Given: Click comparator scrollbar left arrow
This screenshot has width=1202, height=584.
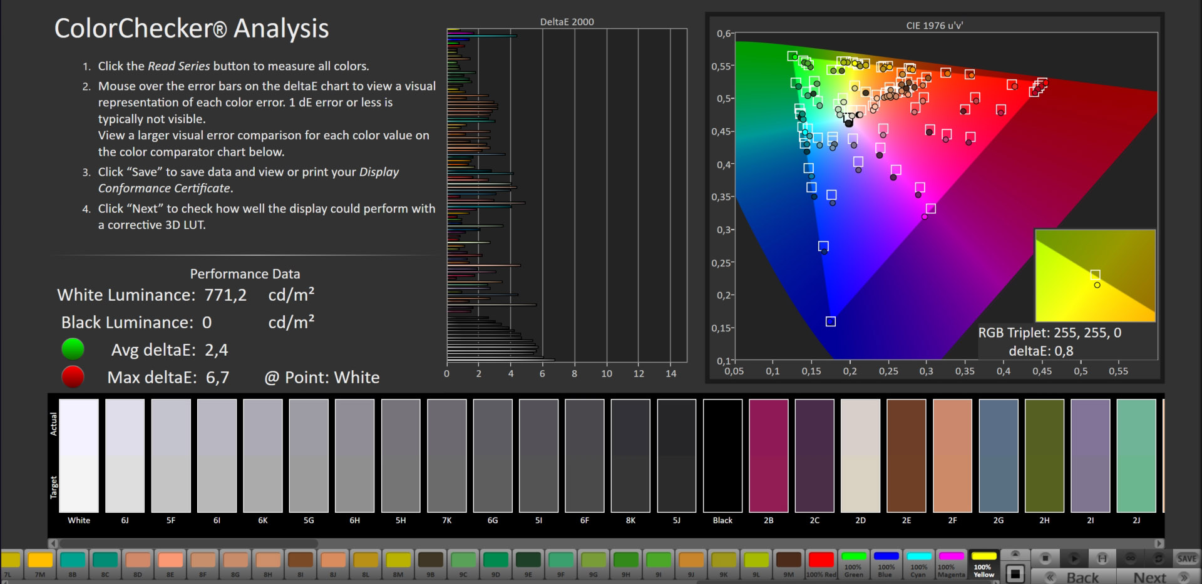Looking at the screenshot, I should click(53, 543).
